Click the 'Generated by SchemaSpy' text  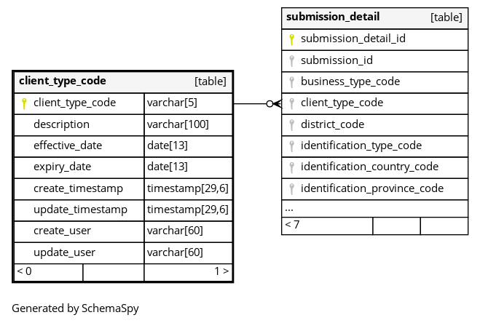click(75, 308)
